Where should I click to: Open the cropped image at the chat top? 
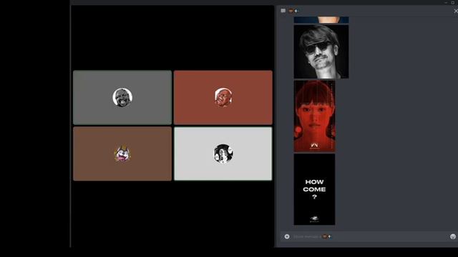click(321, 20)
